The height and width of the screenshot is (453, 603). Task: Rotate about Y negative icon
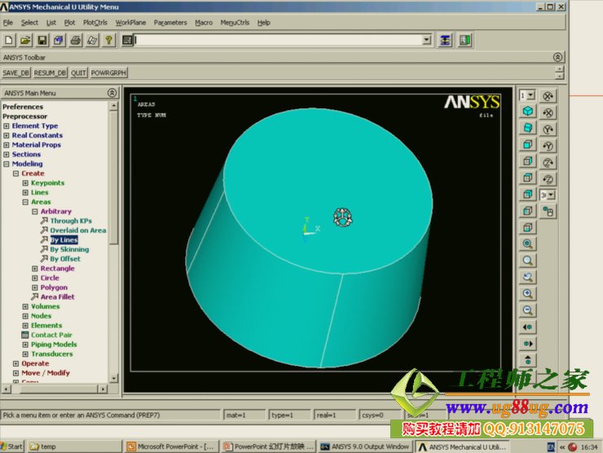tap(548, 146)
